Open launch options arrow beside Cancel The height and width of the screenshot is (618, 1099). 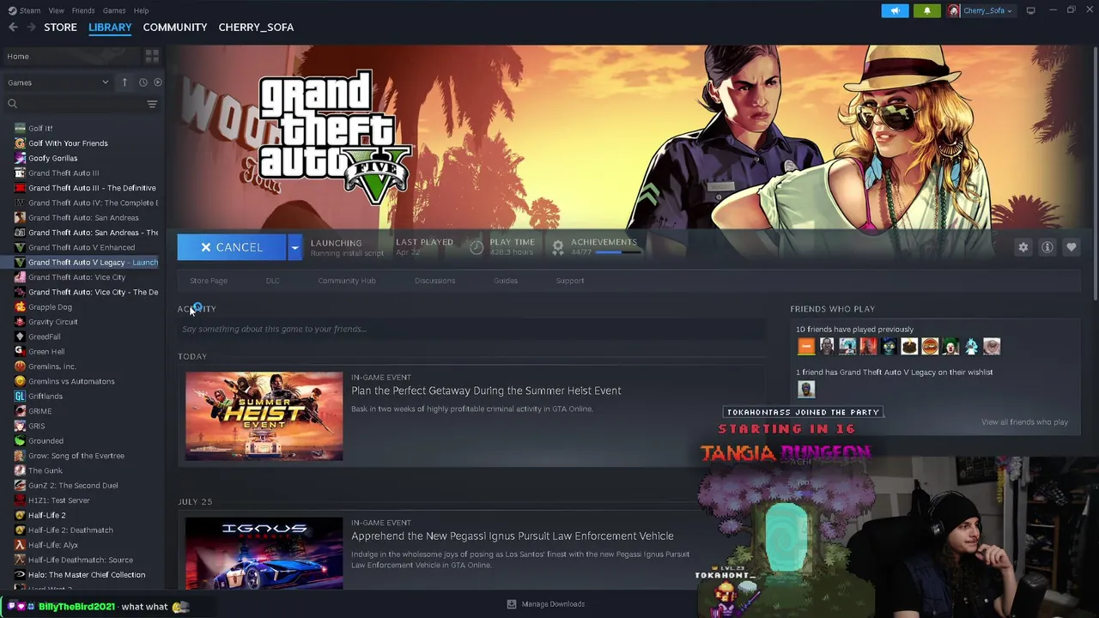tap(294, 247)
